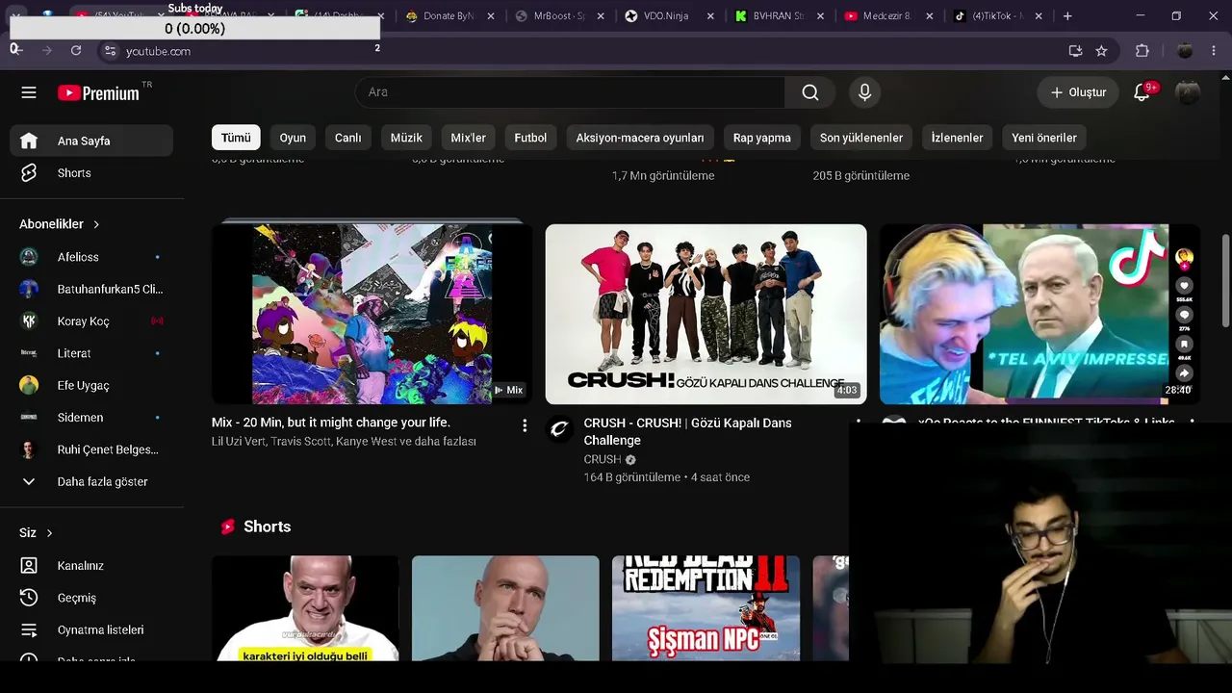This screenshot has width=1232, height=693.
Task: Click the install app icon in address bar
Action: 1075,51
